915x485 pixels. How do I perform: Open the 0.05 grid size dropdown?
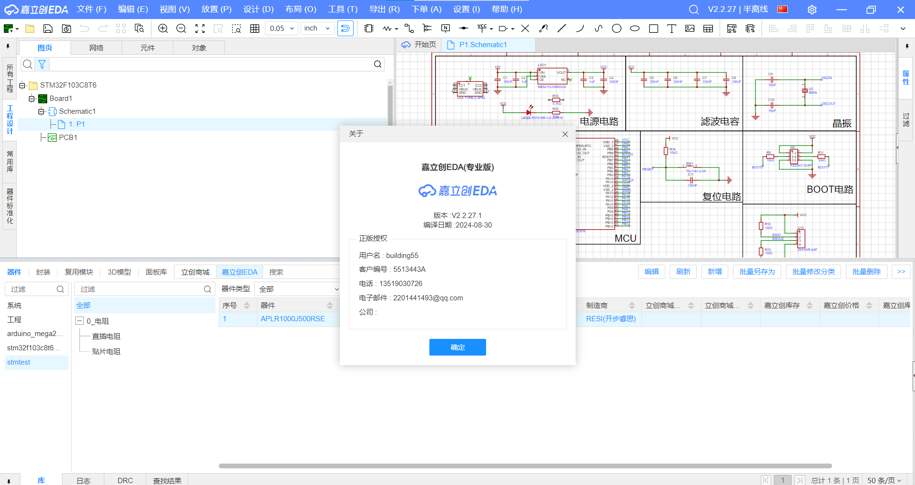tap(281, 29)
